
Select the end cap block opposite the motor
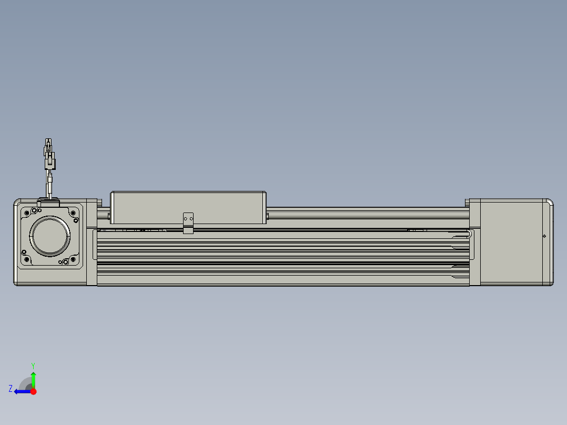pyautogui.click(x=511, y=242)
